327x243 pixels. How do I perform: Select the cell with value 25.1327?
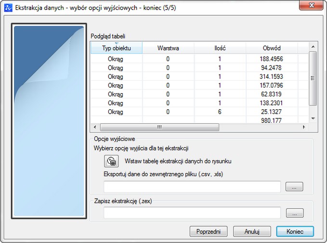271,112
